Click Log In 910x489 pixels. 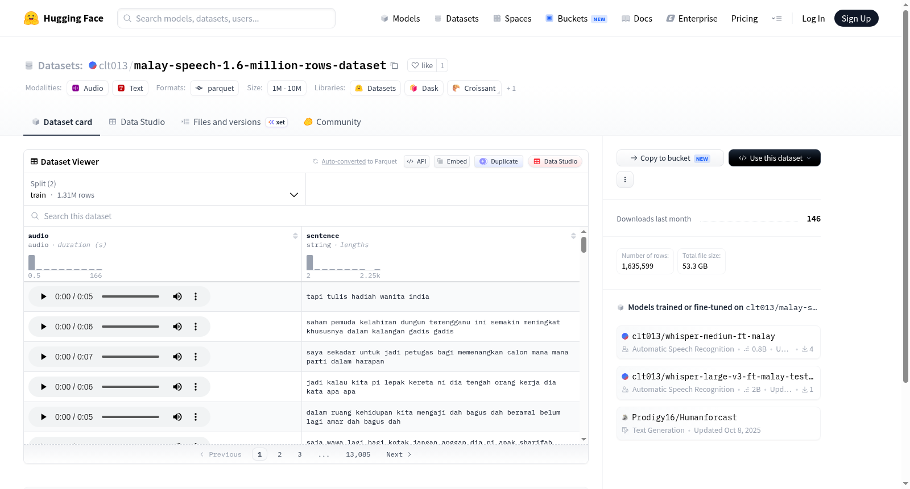[x=813, y=19]
